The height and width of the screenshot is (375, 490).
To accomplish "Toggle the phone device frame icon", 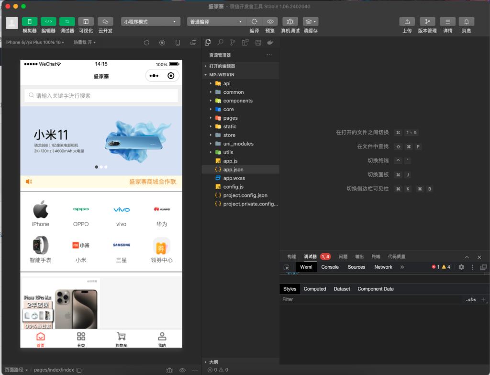I will 178,43.
